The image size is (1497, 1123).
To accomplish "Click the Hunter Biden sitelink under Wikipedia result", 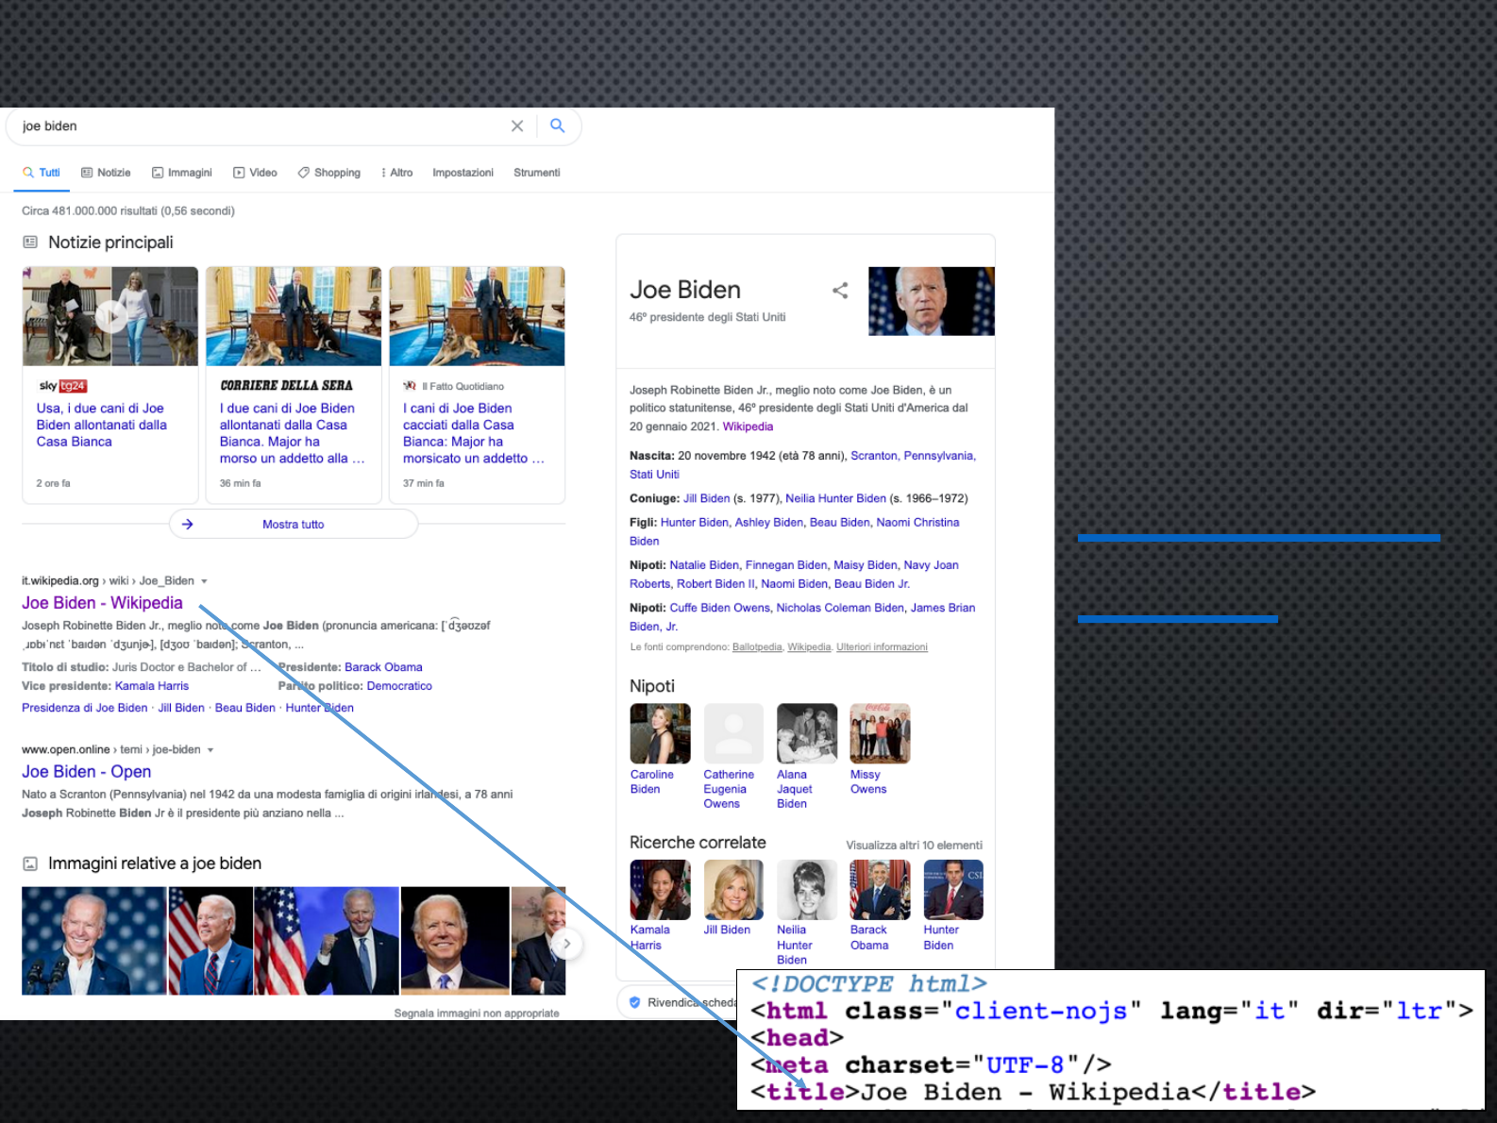I will (320, 708).
